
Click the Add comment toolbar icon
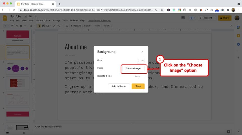pyautogui.click(x=67, y=26)
